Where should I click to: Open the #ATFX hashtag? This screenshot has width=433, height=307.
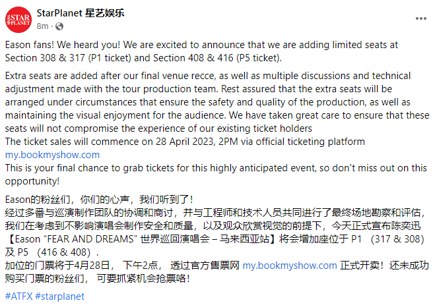pos(18,296)
